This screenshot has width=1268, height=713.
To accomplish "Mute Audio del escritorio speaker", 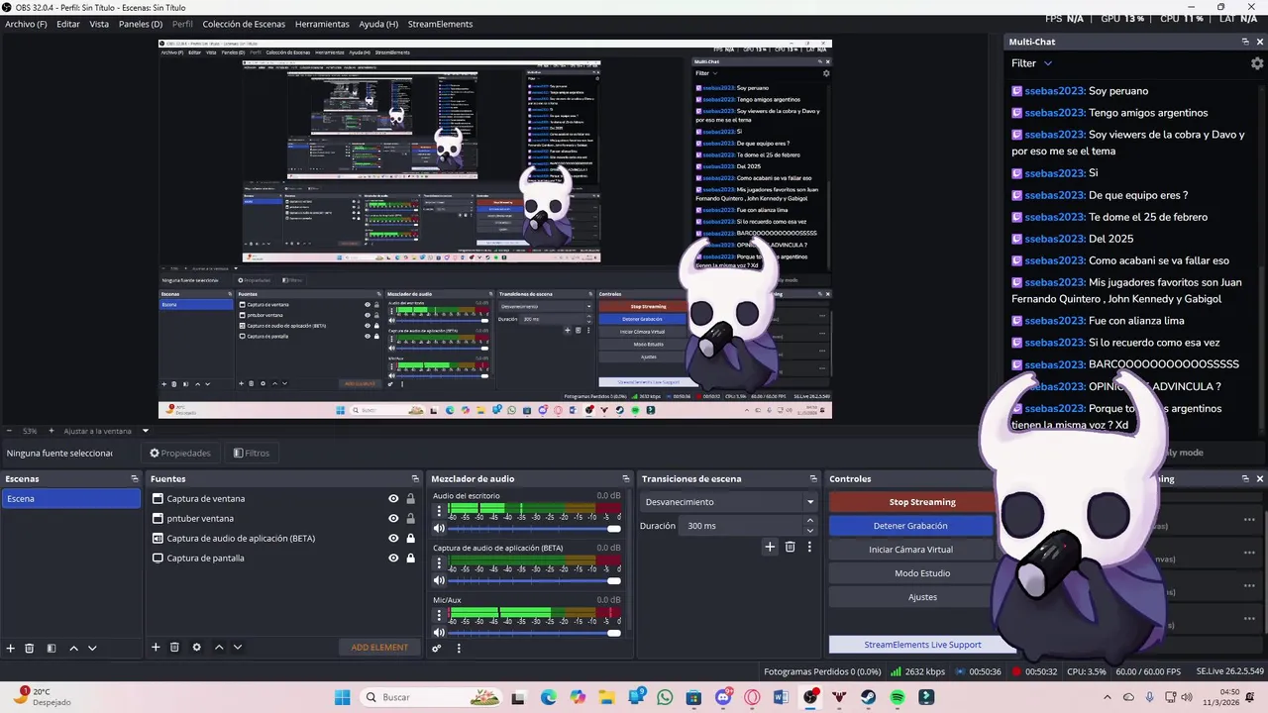I will coord(439,529).
